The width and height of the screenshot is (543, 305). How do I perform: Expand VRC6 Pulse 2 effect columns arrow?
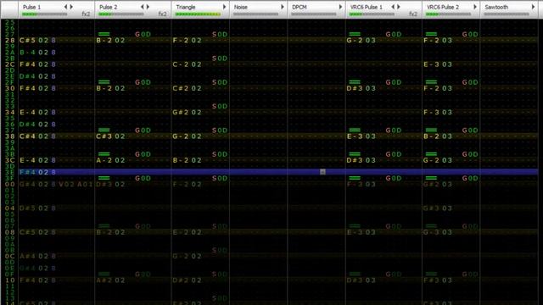coord(475,7)
